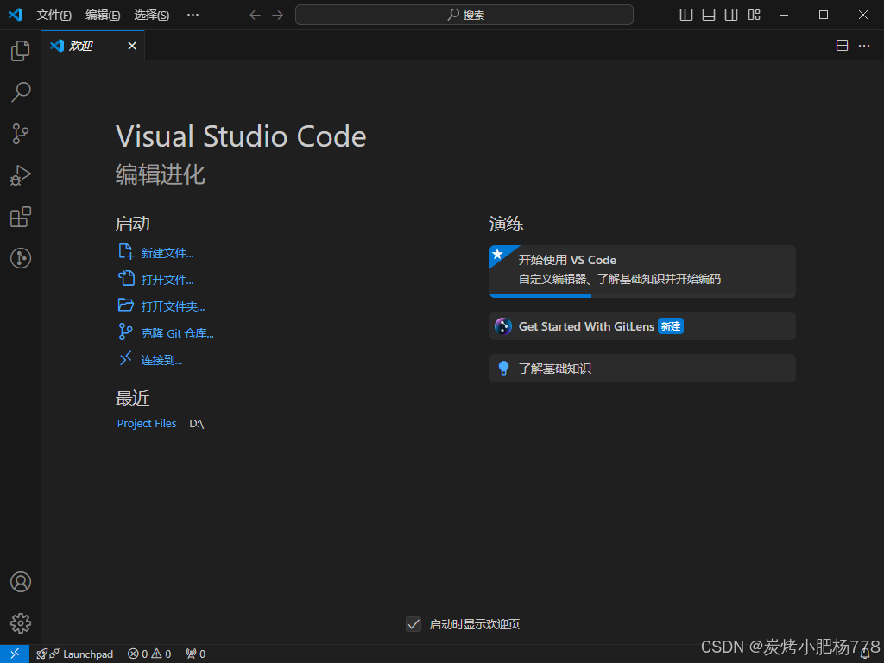Maximize the VS Code window

(824, 16)
